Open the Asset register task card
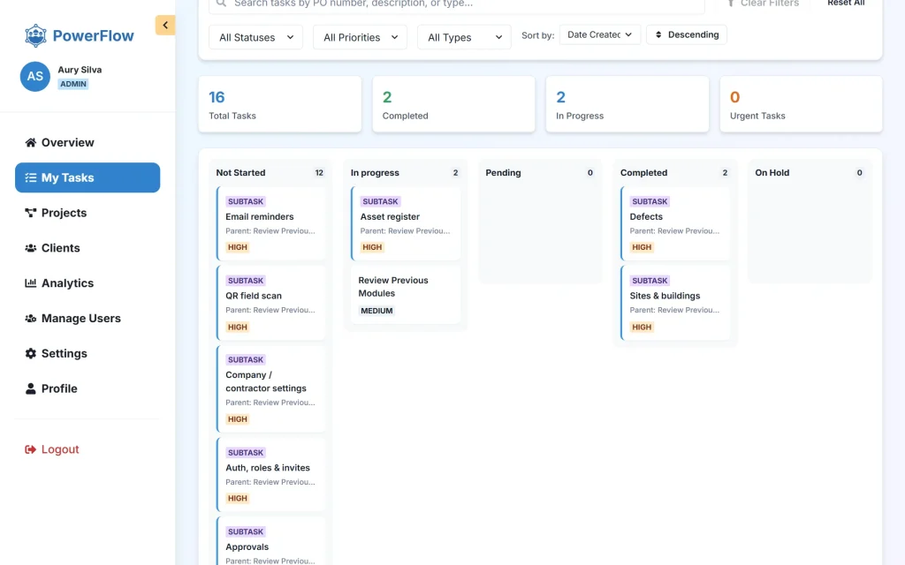The height and width of the screenshot is (565, 905). (406, 223)
